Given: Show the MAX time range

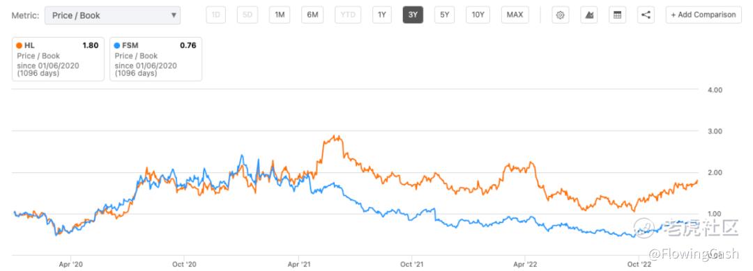Looking at the screenshot, I should 515,15.
